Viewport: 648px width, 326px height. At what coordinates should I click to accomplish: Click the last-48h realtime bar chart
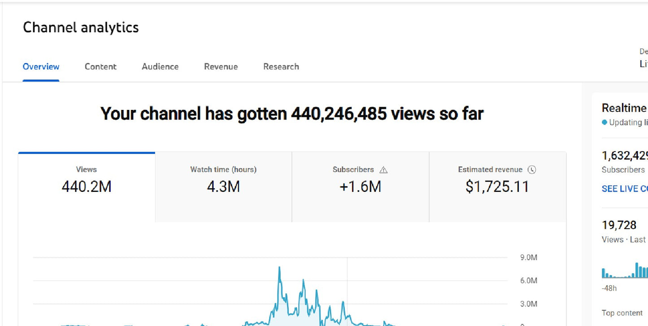tap(624, 271)
